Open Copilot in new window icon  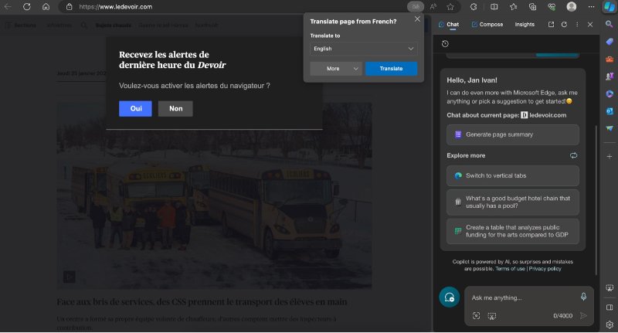click(551, 25)
